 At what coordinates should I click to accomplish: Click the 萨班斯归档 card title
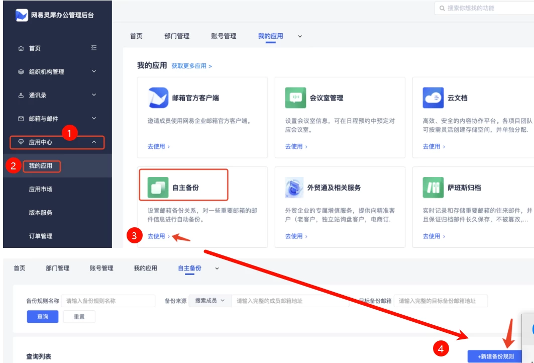click(464, 188)
